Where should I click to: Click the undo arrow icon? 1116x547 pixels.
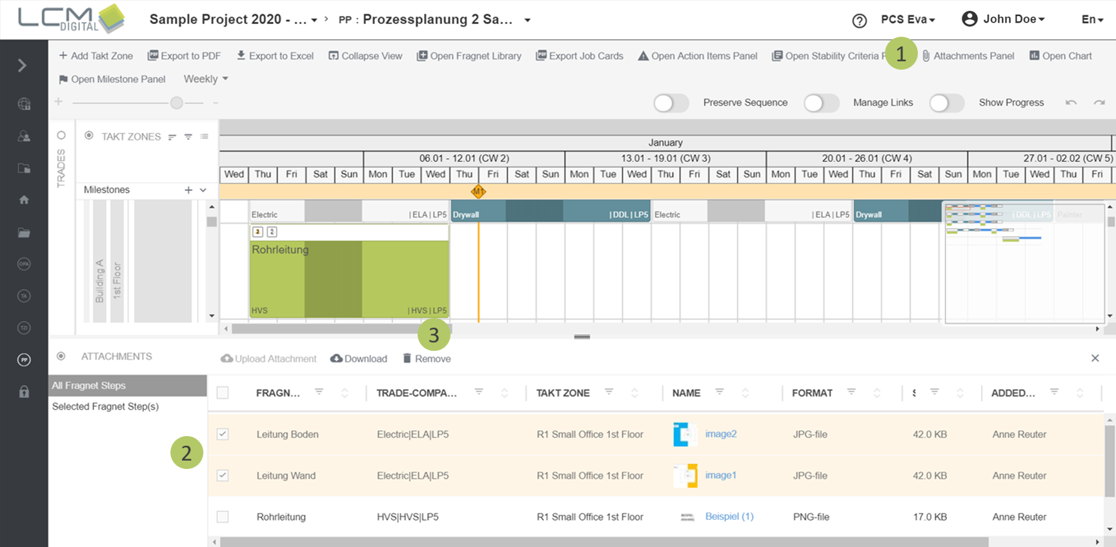pos(1071,103)
